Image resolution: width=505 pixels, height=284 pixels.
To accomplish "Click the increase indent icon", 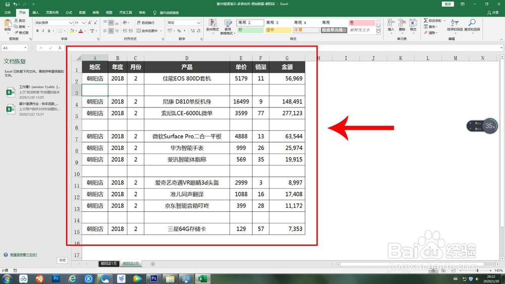I will click(130, 31).
